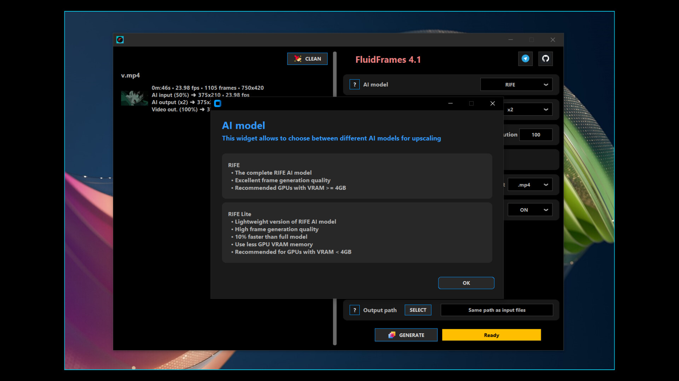Click SELECT next to Output path
679x381 pixels.
[418, 310]
